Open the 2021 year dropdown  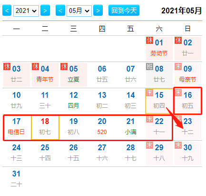(x=26, y=11)
